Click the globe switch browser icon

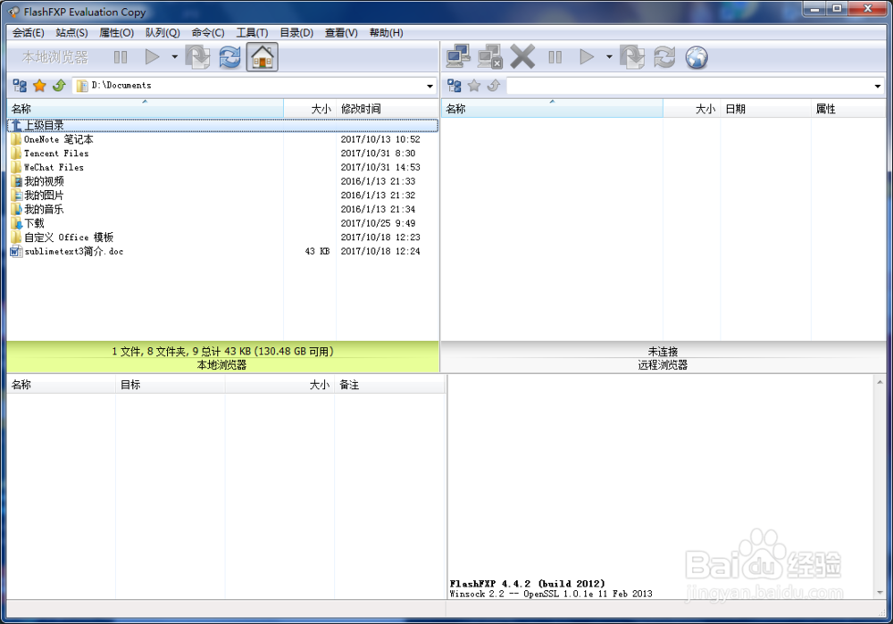[697, 57]
